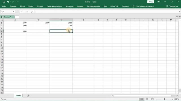
Task: Zoom out with minus button
Action: click(156, 99)
